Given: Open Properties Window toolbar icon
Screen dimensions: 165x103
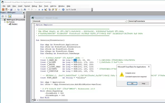Looking at the screenshot, I should [x=53, y=10].
